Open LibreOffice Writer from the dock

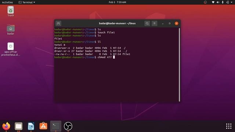click(31, 126)
